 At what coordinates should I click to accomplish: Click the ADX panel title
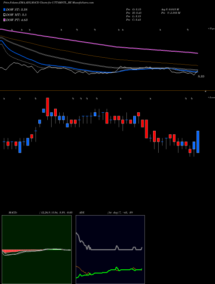click(x=82, y=213)
